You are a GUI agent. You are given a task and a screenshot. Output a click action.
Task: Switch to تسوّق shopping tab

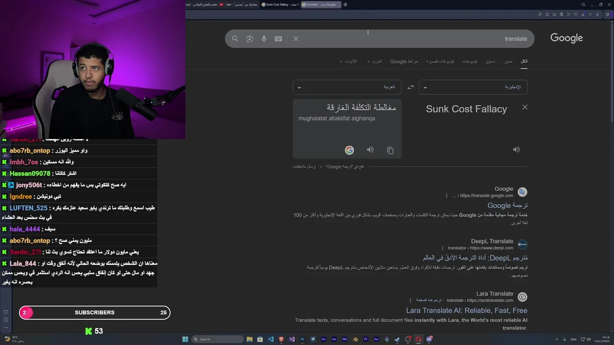point(490,61)
